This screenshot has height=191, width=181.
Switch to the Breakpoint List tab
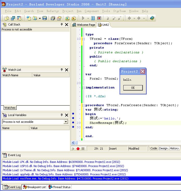tap(35, 187)
